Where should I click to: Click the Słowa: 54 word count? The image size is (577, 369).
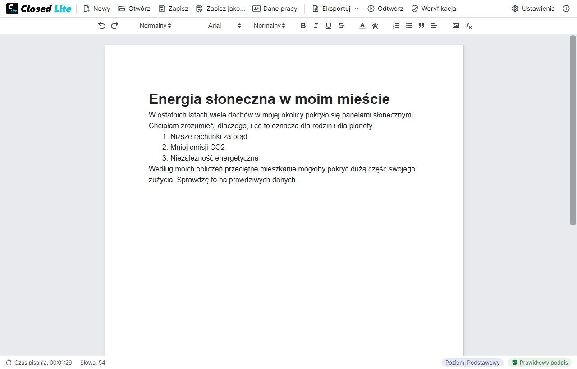pyautogui.click(x=93, y=363)
